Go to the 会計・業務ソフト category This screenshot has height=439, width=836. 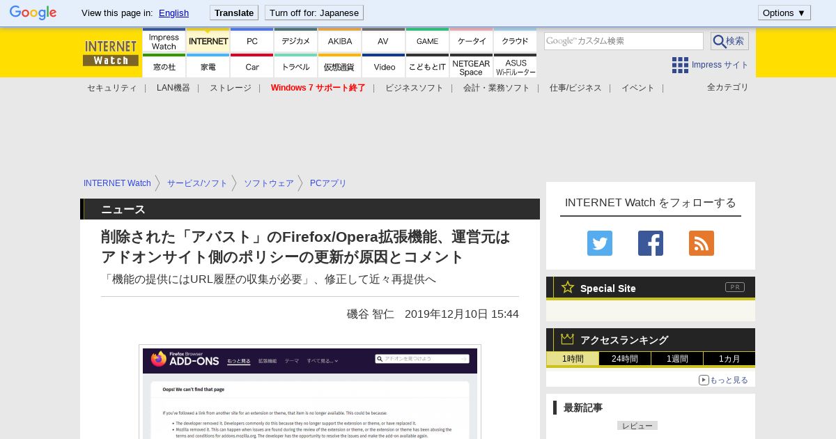497,88
